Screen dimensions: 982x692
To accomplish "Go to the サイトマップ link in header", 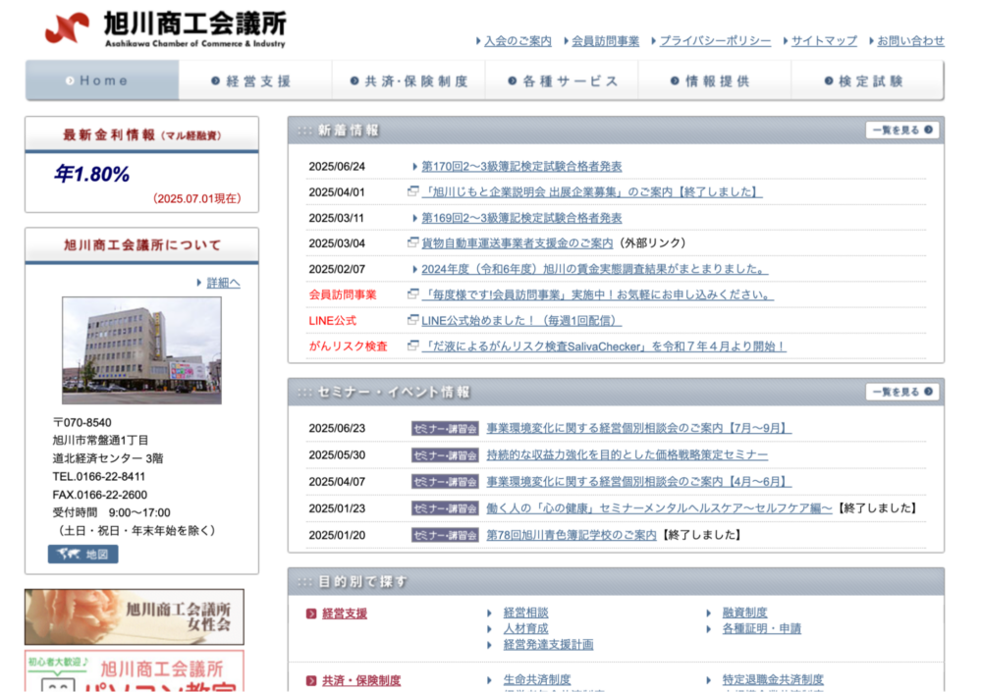I will [x=824, y=41].
